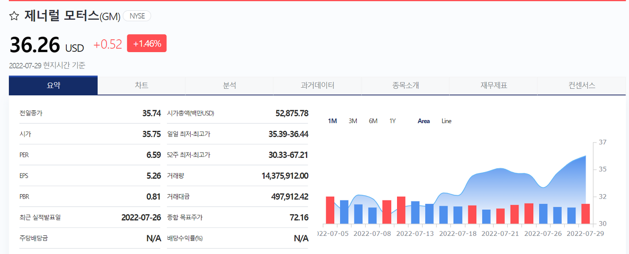Click the 37 y-axis chart label
This screenshot has height=254, width=629.
pos(602,142)
